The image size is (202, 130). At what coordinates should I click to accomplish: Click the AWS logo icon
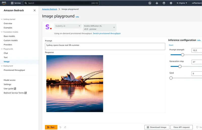(x=5, y=3)
